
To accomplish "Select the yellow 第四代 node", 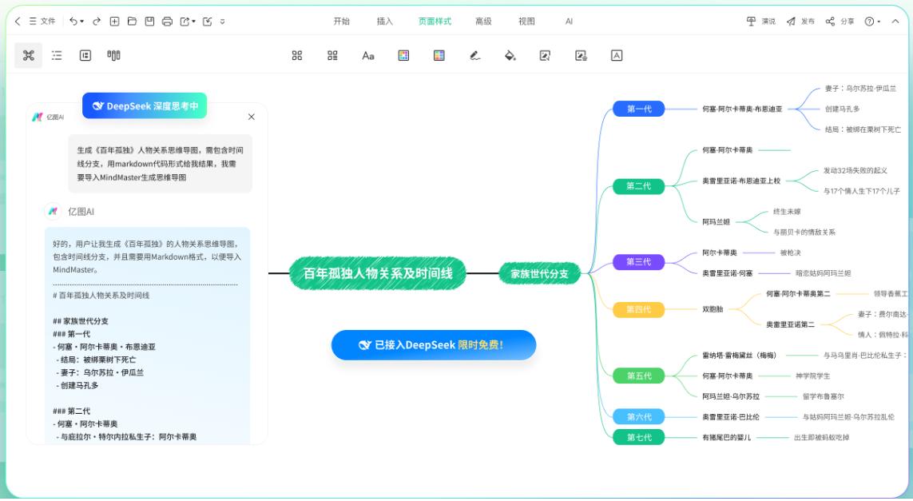I will pyautogui.click(x=639, y=309).
